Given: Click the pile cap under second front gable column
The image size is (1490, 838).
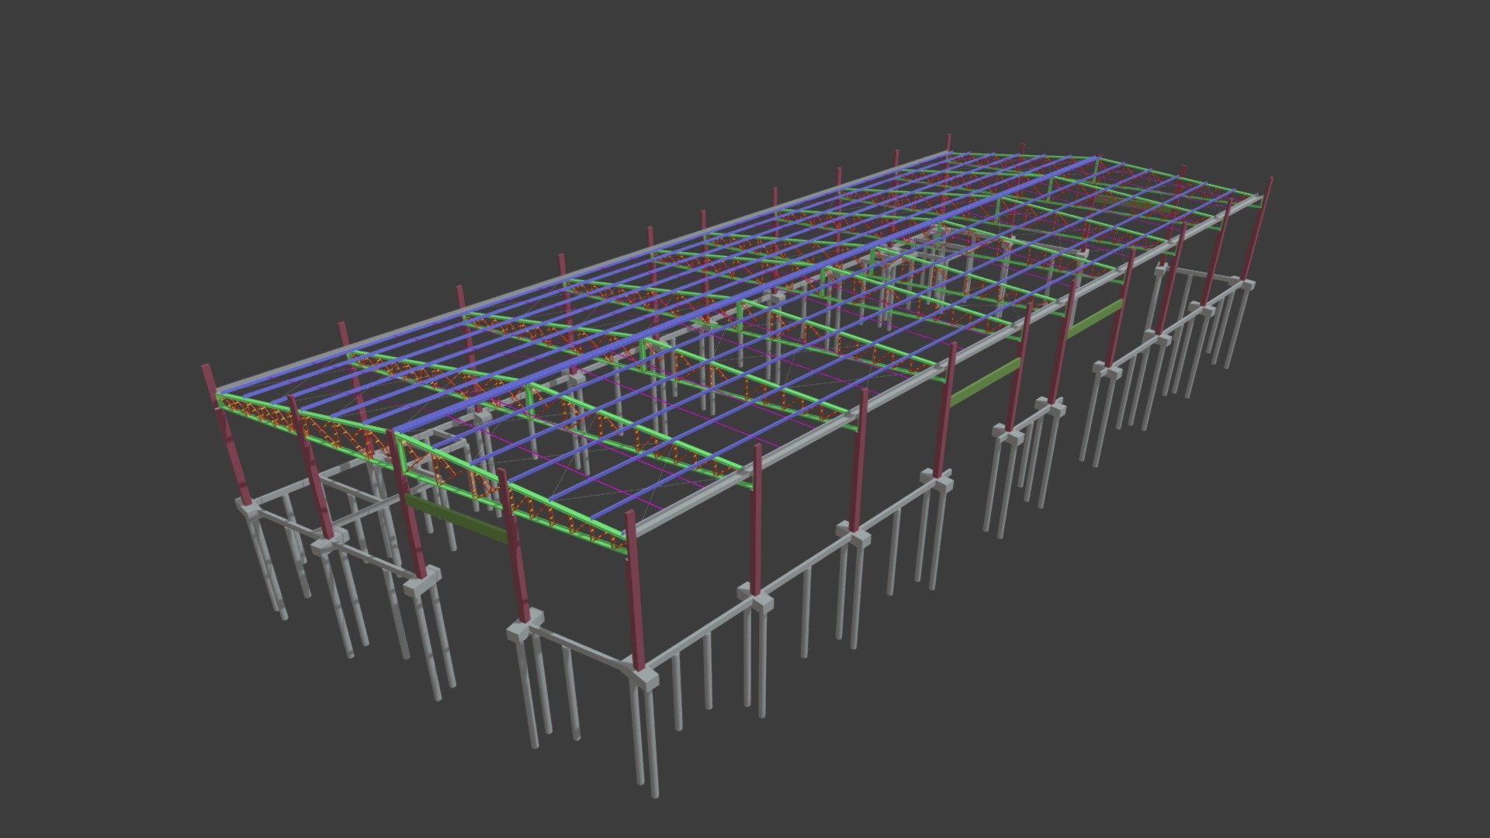Looking at the screenshot, I should coord(329,542).
